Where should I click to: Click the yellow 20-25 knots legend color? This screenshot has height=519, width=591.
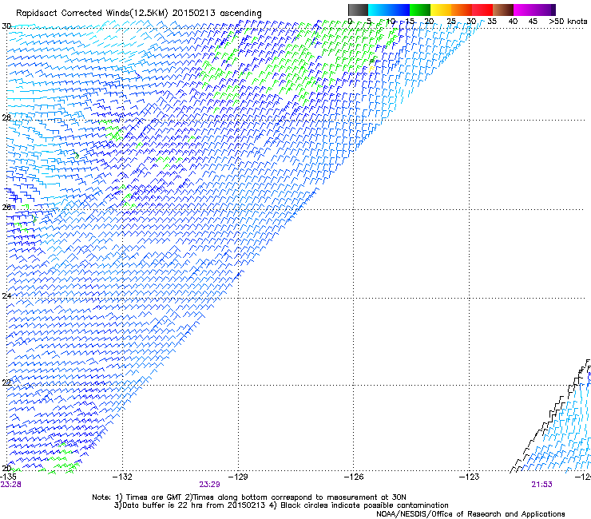point(441,10)
